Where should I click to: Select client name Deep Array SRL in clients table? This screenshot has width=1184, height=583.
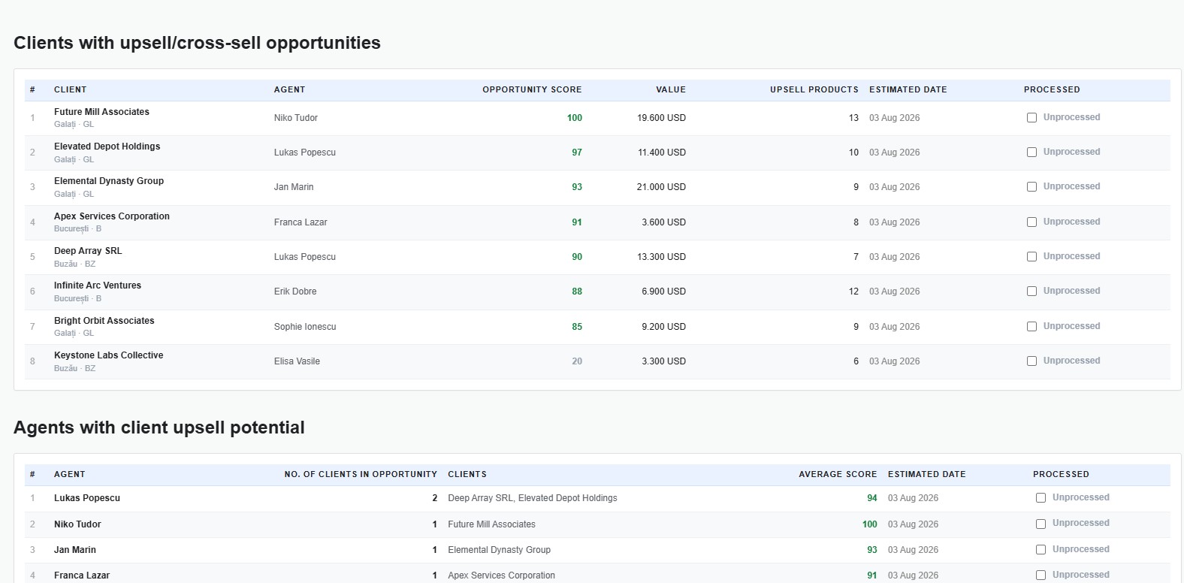(x=88, y=251)
